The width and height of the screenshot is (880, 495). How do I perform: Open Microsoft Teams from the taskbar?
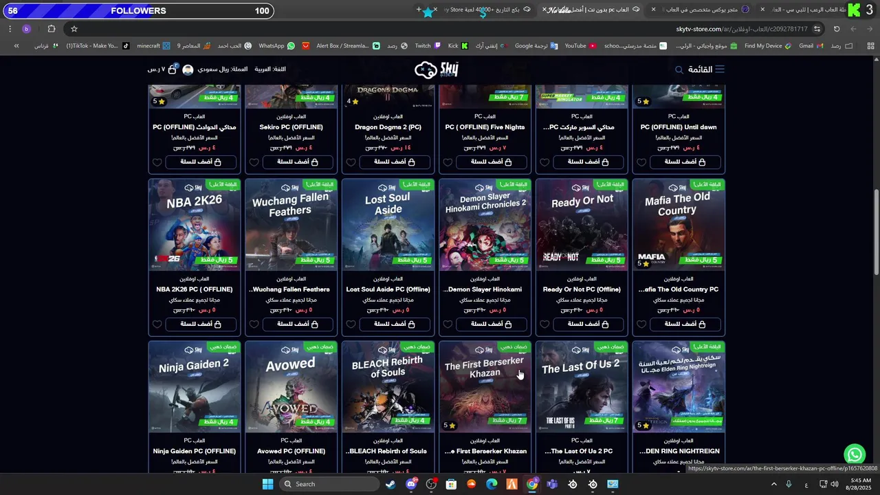coord(552,484)
